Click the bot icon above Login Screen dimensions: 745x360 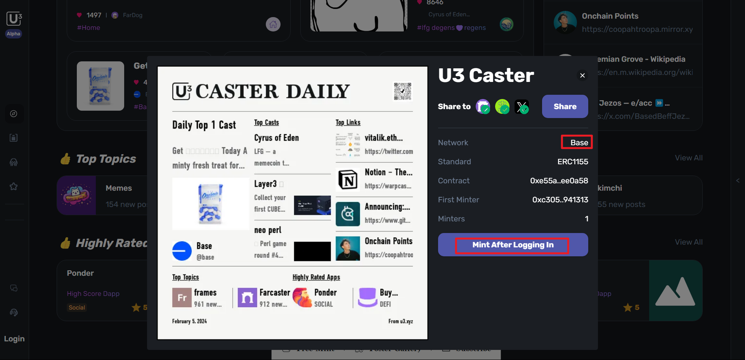14,312
